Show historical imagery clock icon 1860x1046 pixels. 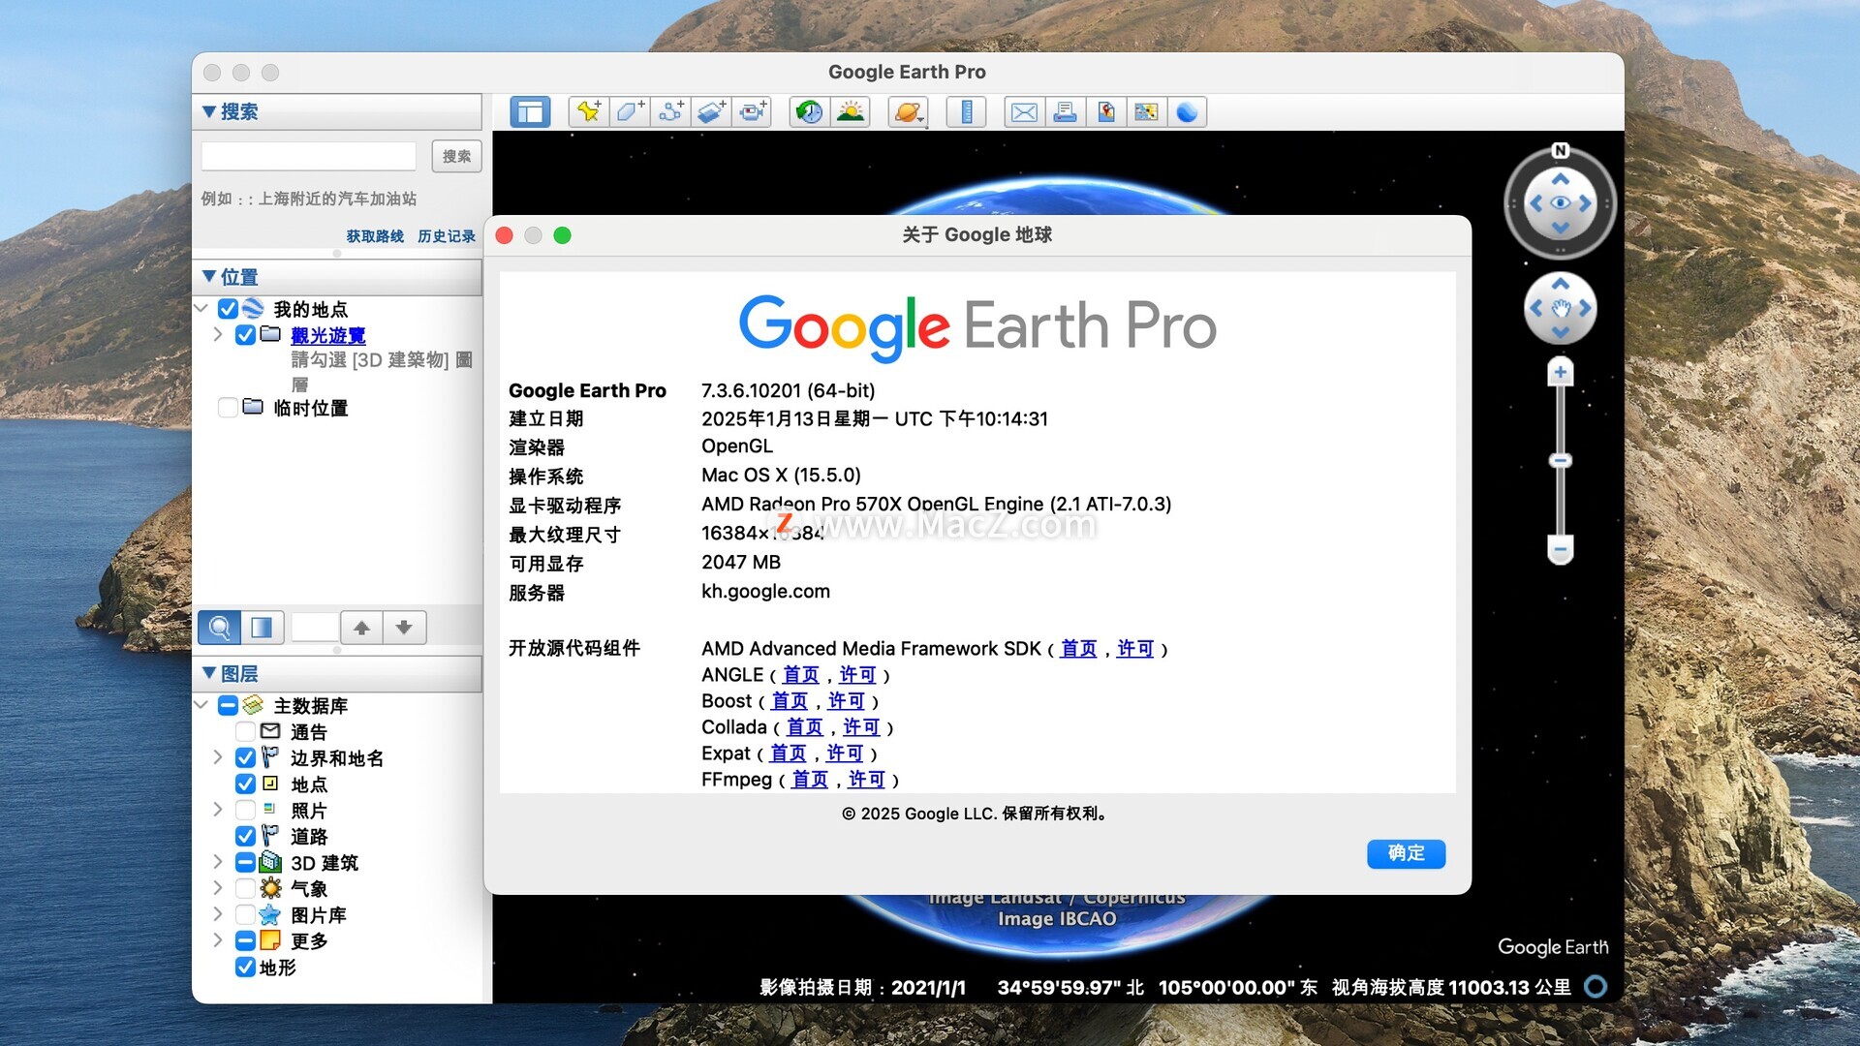point(809,112)
